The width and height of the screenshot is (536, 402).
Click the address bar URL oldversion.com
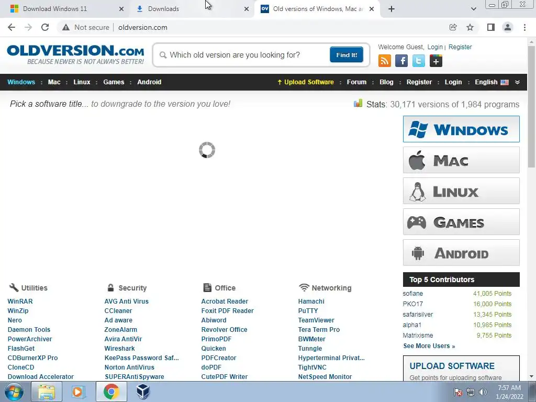(142, 27)
